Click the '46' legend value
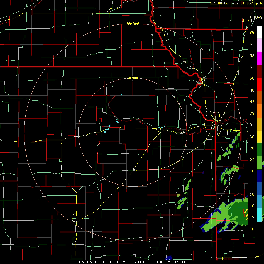Screen dimensions: 264x264 tap(252, 90)
